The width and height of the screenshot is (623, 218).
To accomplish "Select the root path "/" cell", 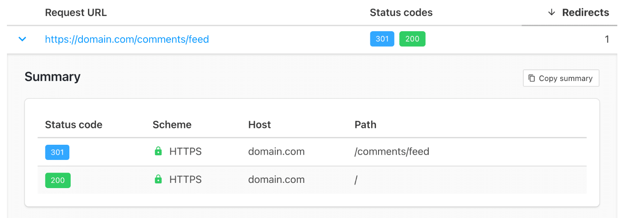I will [356, 180].
